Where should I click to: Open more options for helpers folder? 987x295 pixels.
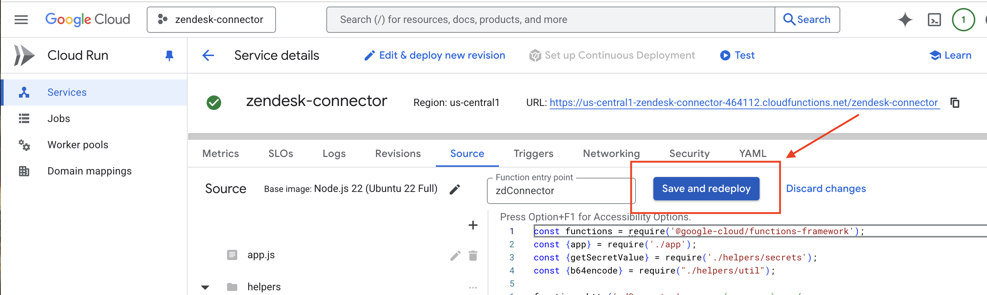(473, 287)
